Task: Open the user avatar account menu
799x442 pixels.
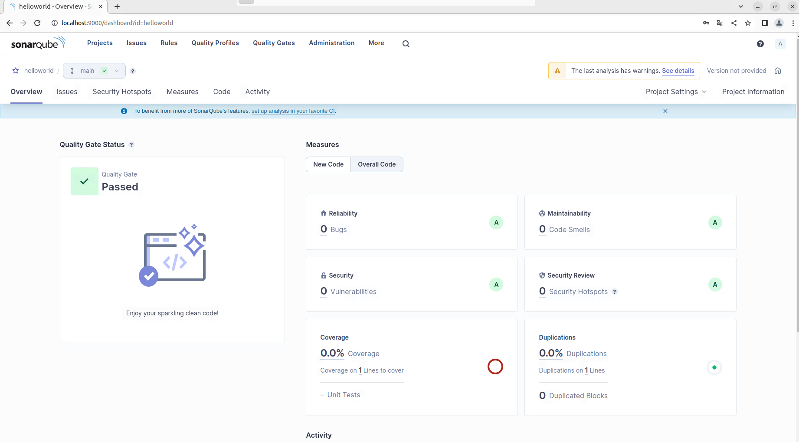Action: click(780, 43)
